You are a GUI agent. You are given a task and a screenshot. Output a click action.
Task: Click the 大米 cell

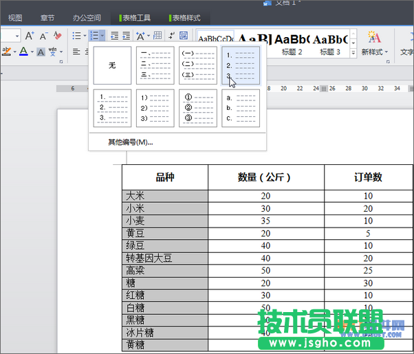click(165, 196)
